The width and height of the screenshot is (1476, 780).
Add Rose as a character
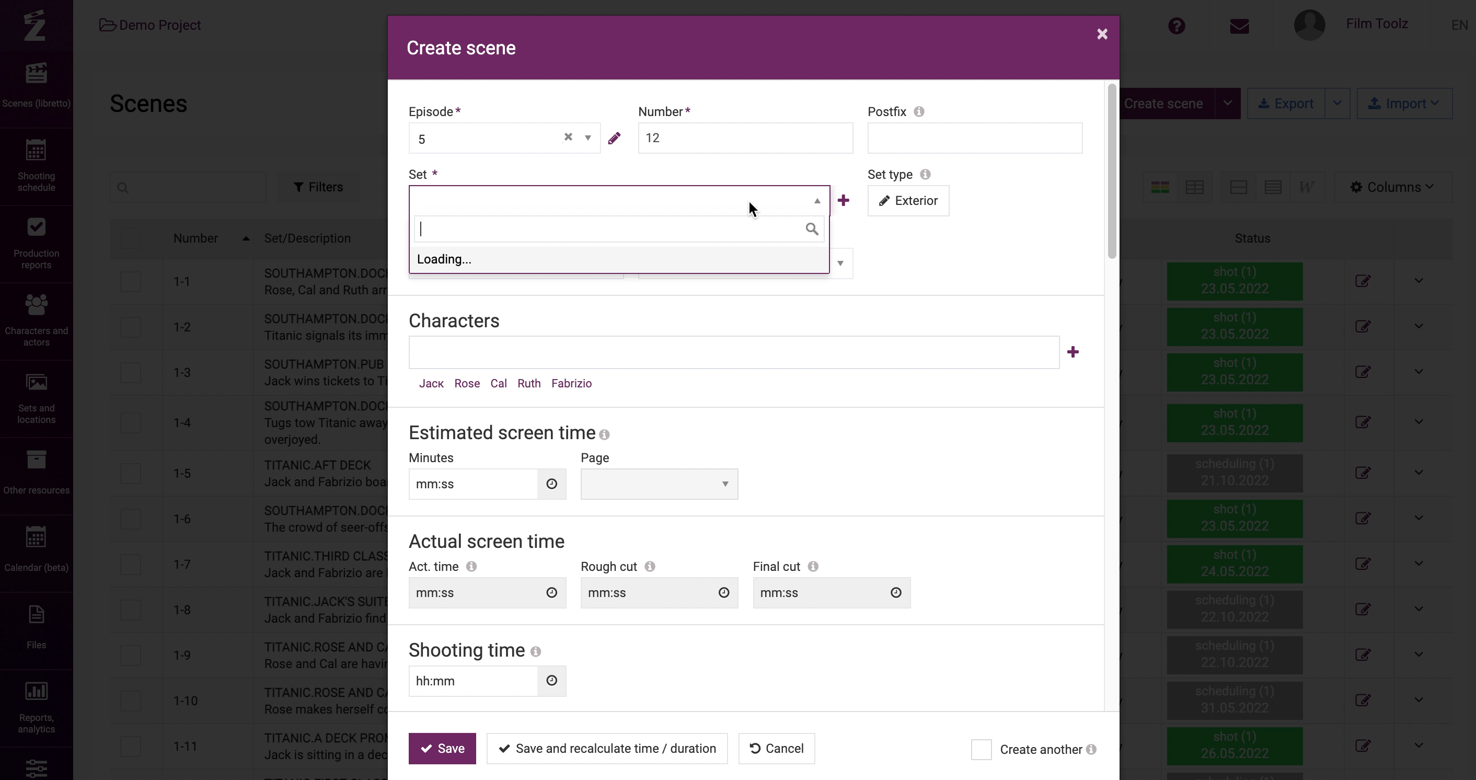click(x=467, y=383)
